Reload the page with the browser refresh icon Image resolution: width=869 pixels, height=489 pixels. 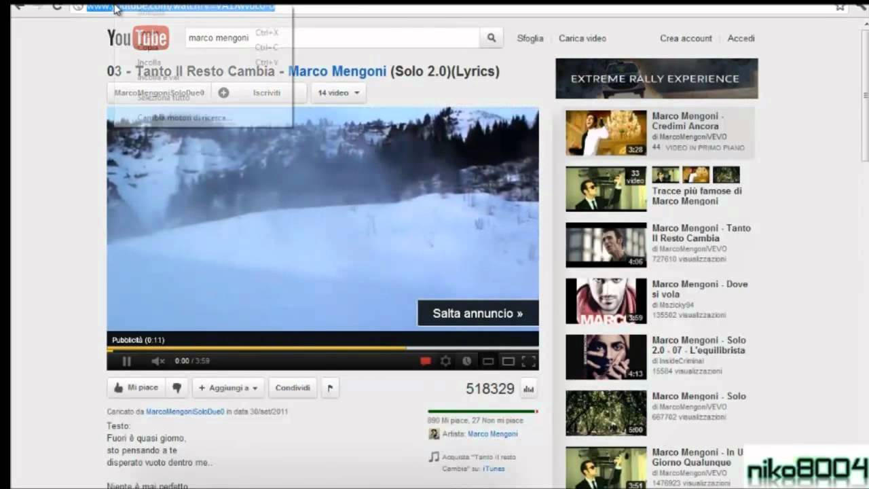tap(57, 6)
